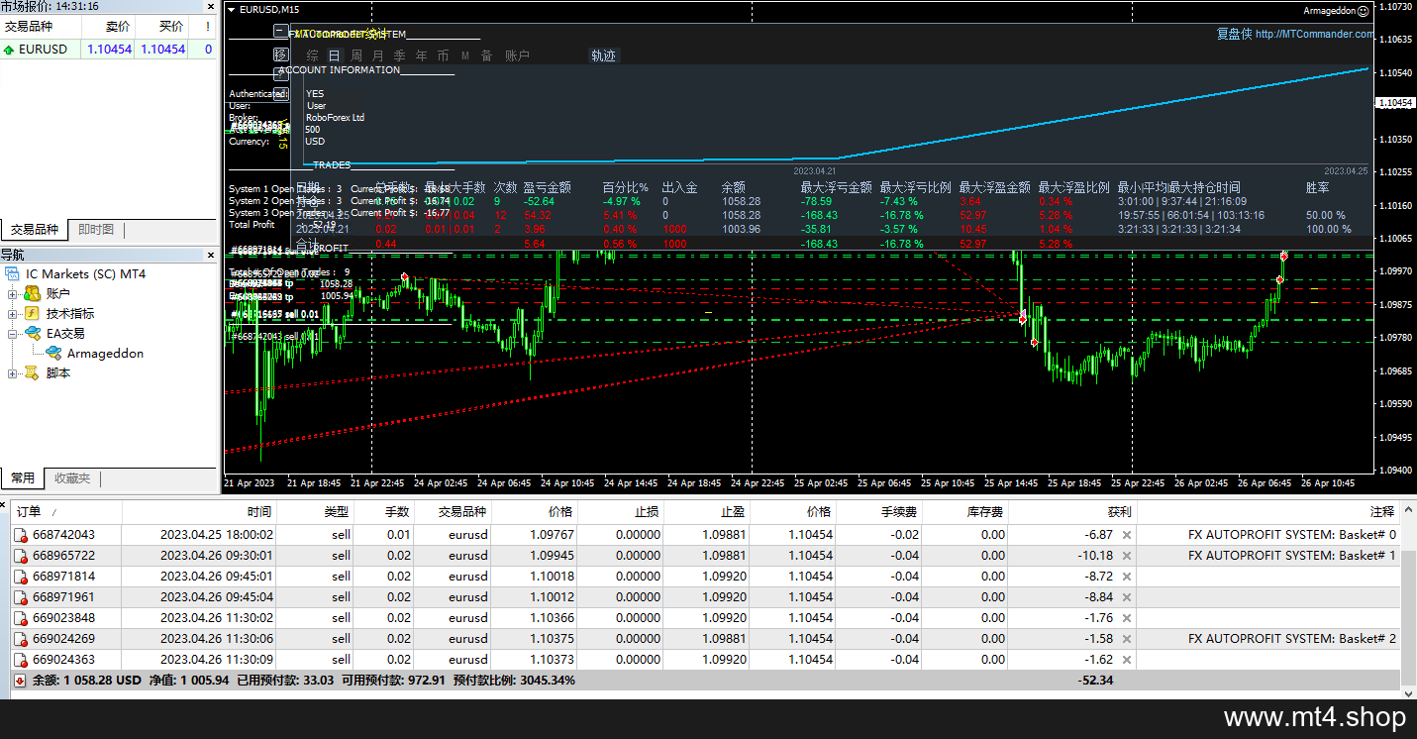
Task: Click the 账户 accounts folder icon in Navigator
Action: (x=32, y=294)
